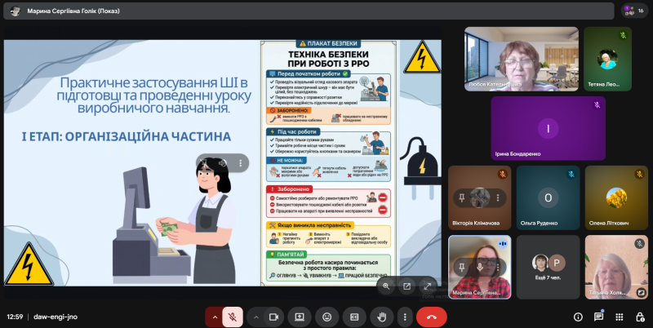Toggle the microphone mute button
This screenshot has height=328, width=653.
(233, 317)
